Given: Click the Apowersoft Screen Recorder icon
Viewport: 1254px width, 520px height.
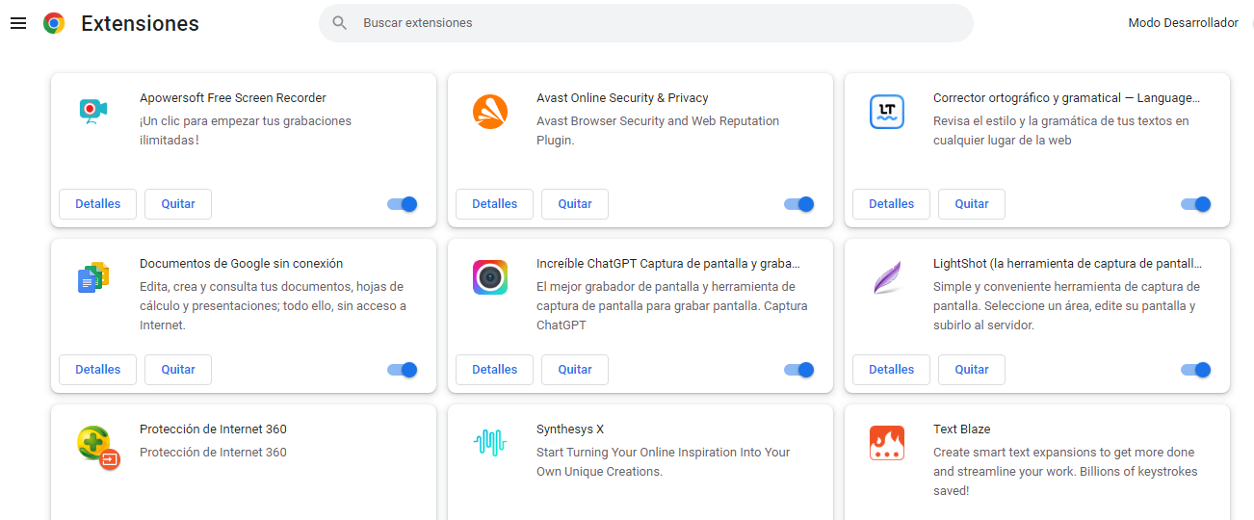Looking at the screenshot, I should [x=93, y=111].
